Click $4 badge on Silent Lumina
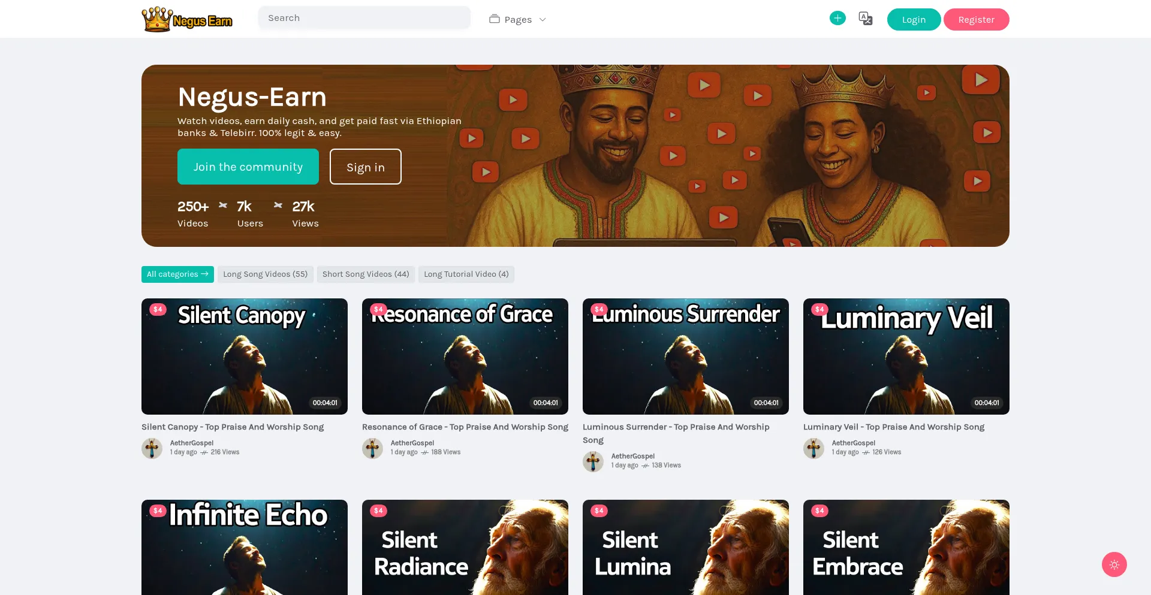 click(599, 511)
